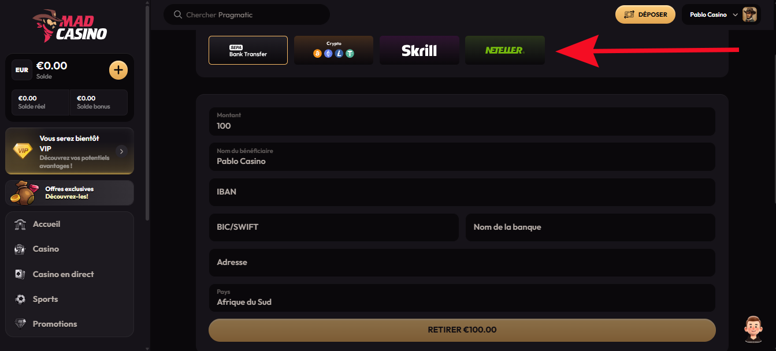Select Crypto withdrawal method

[333, 50]
